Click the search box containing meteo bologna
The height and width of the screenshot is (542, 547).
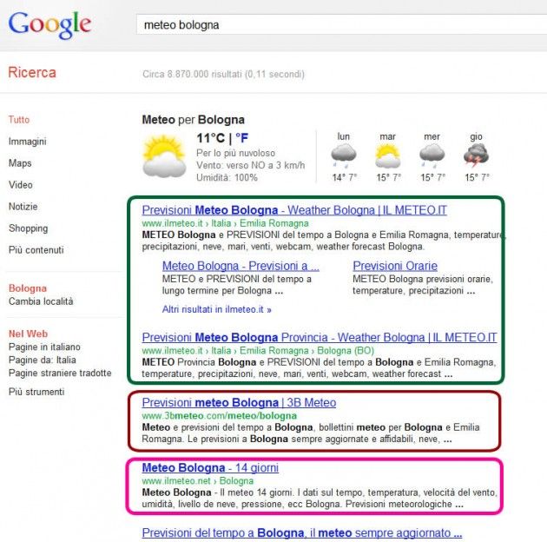pos(339,25)
